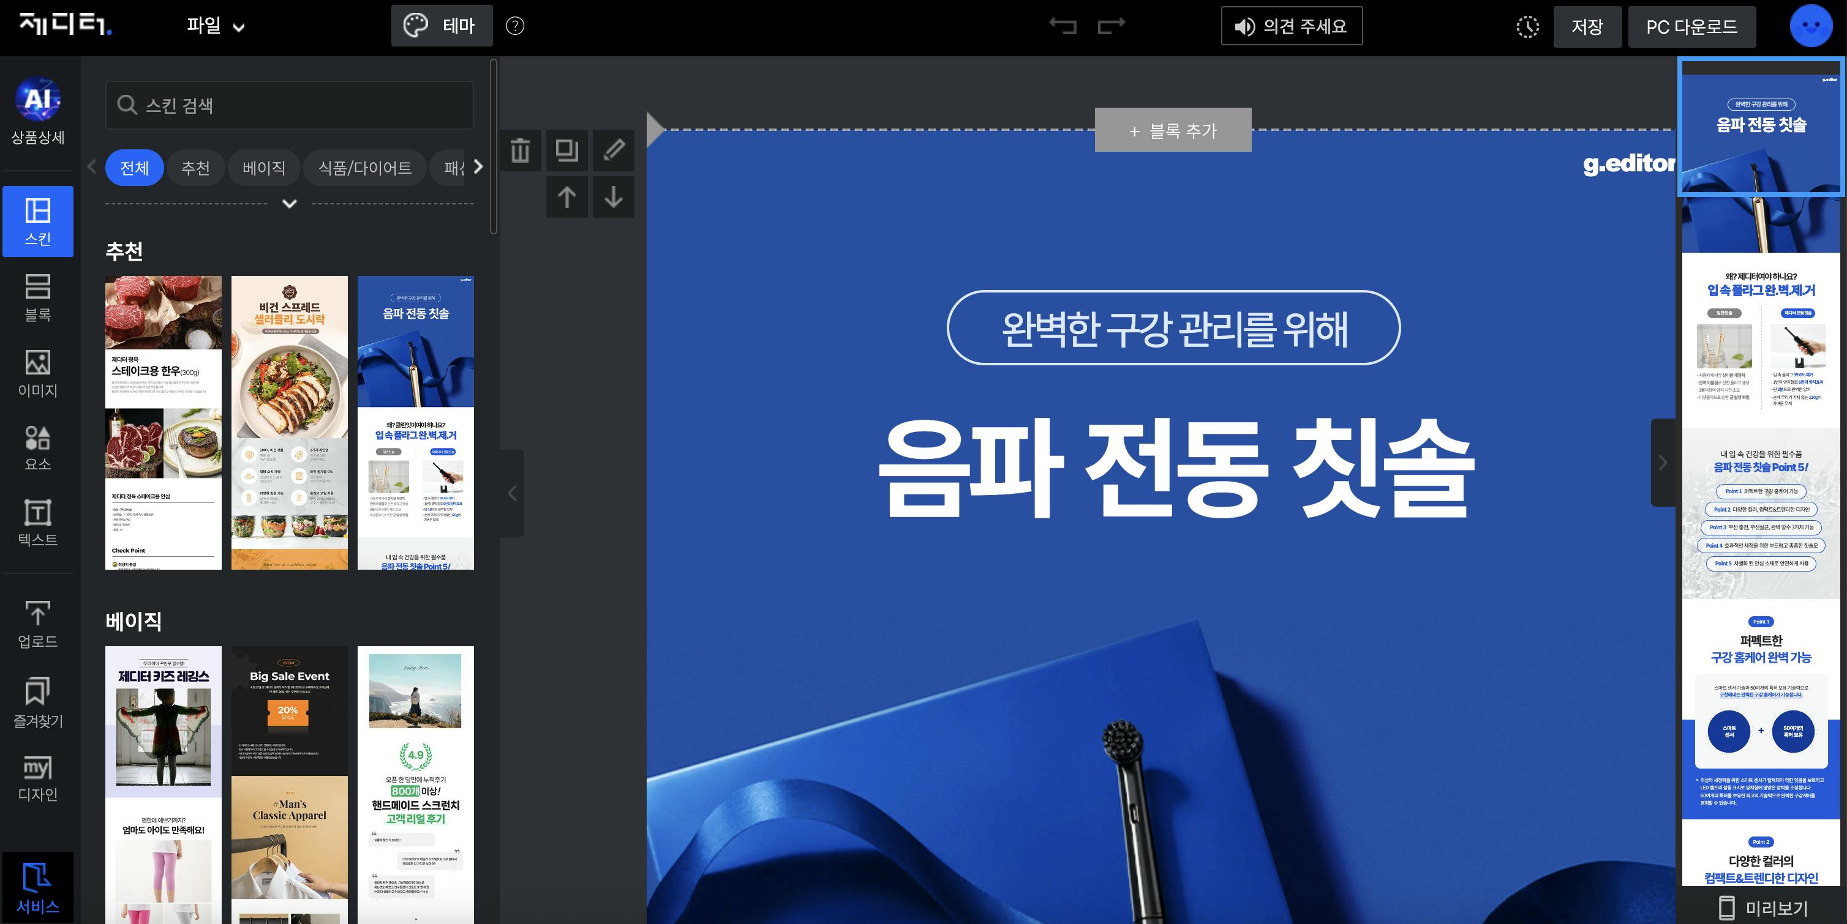Select the 비건 스프레드 샐러들리 도시락 template
This screenshot has height=924, width=1847.
tap(289, 423)
